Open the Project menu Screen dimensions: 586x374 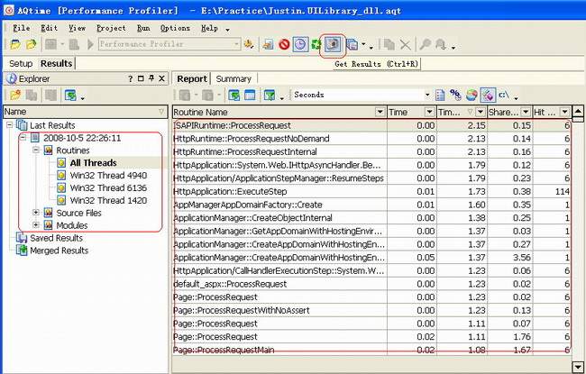coord(111,28)
